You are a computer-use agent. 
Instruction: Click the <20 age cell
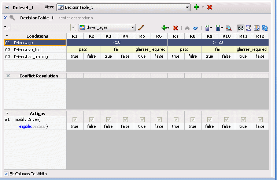pyautogui.click(x=117, y=42)
